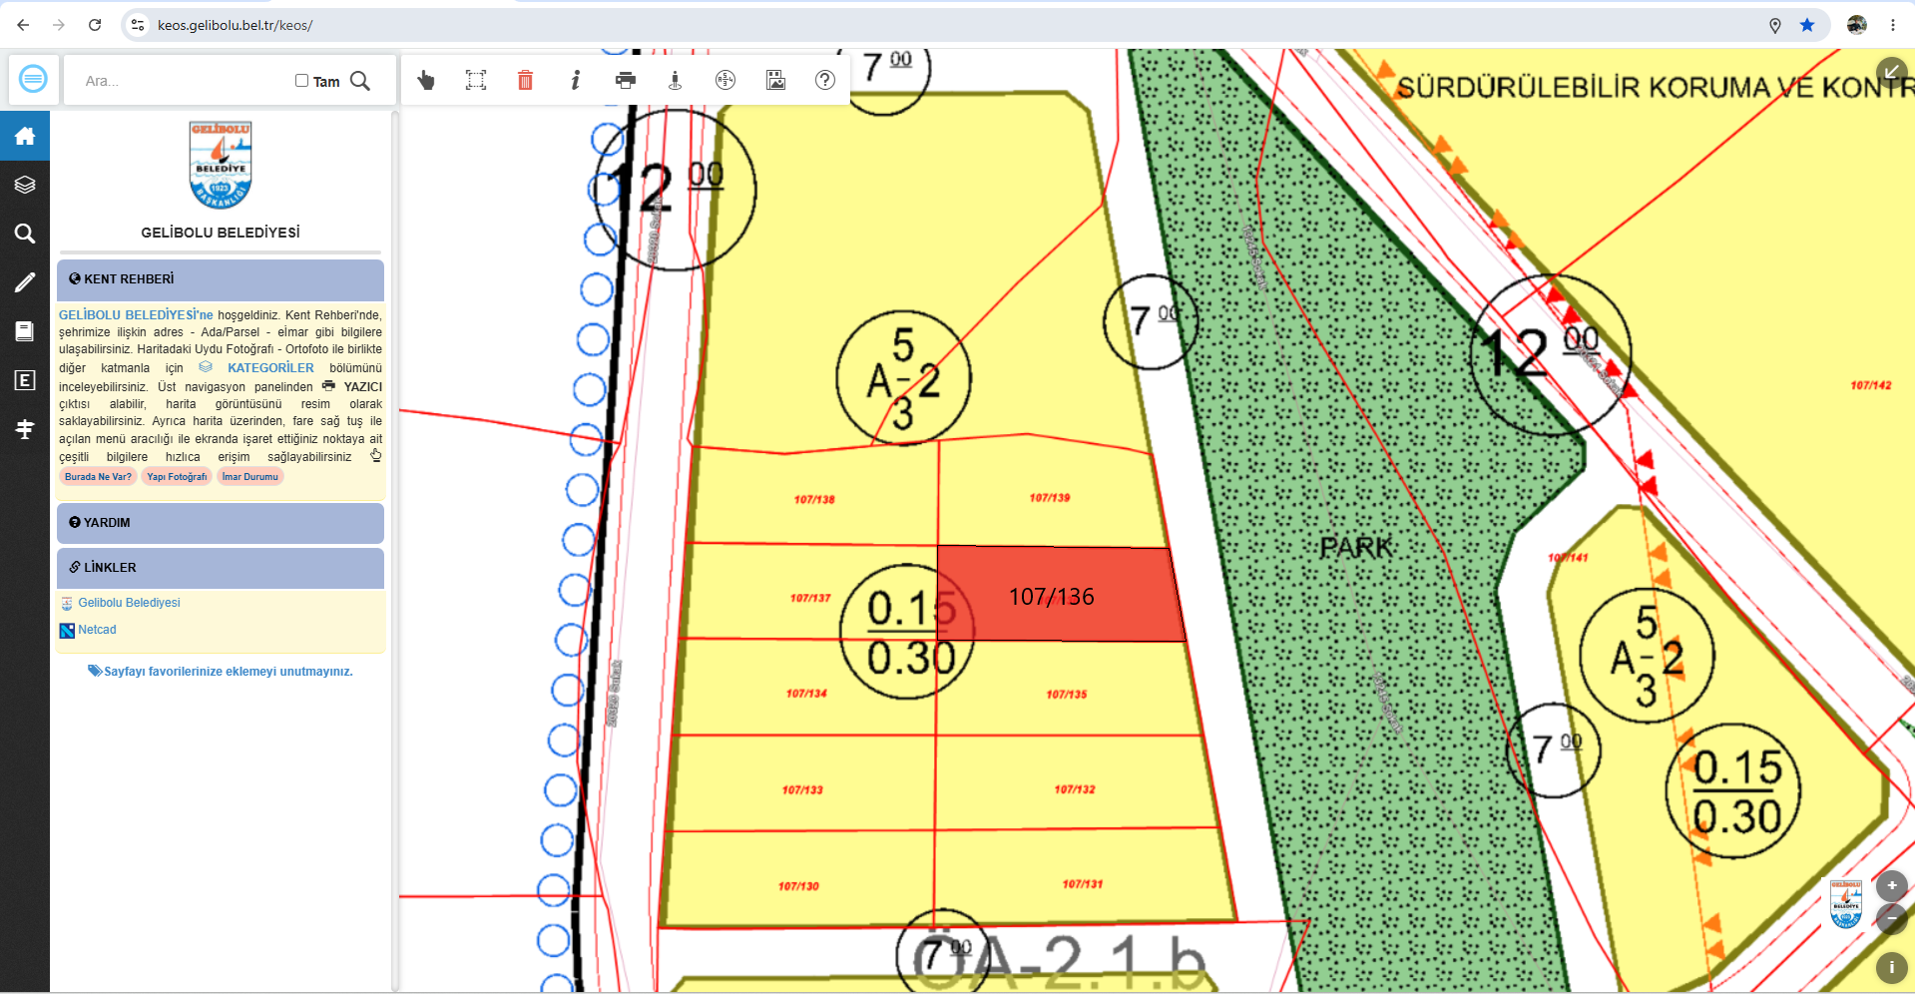Click the Gelibolu Belediyesi logo in panel
The height and width of the screenshot is (994, 1915).
(221, 165)
